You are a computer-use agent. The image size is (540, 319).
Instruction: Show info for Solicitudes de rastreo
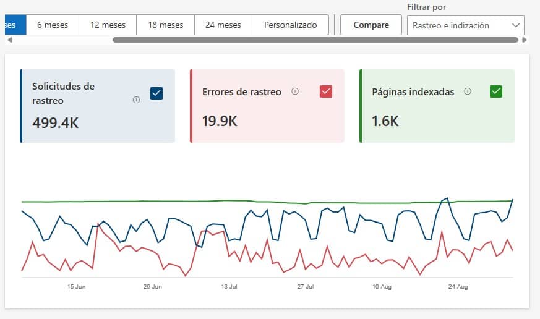coord(136,100)
